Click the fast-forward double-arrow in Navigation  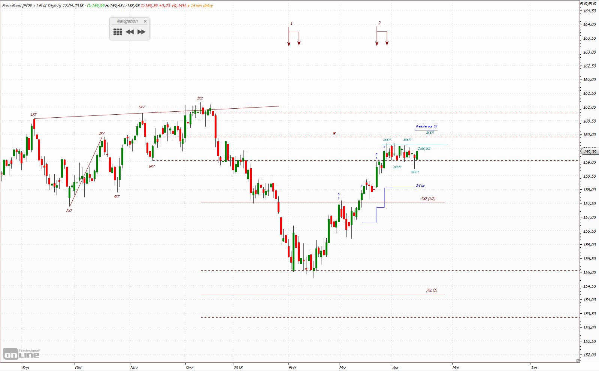[141, 32]
